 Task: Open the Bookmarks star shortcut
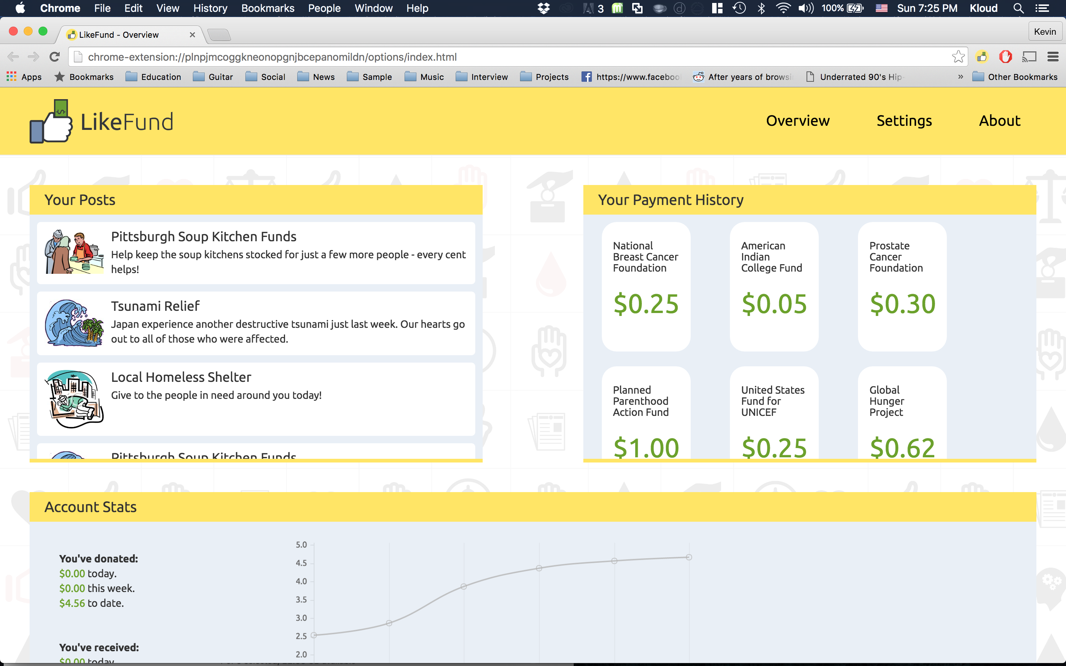click(x=84, y=77)
